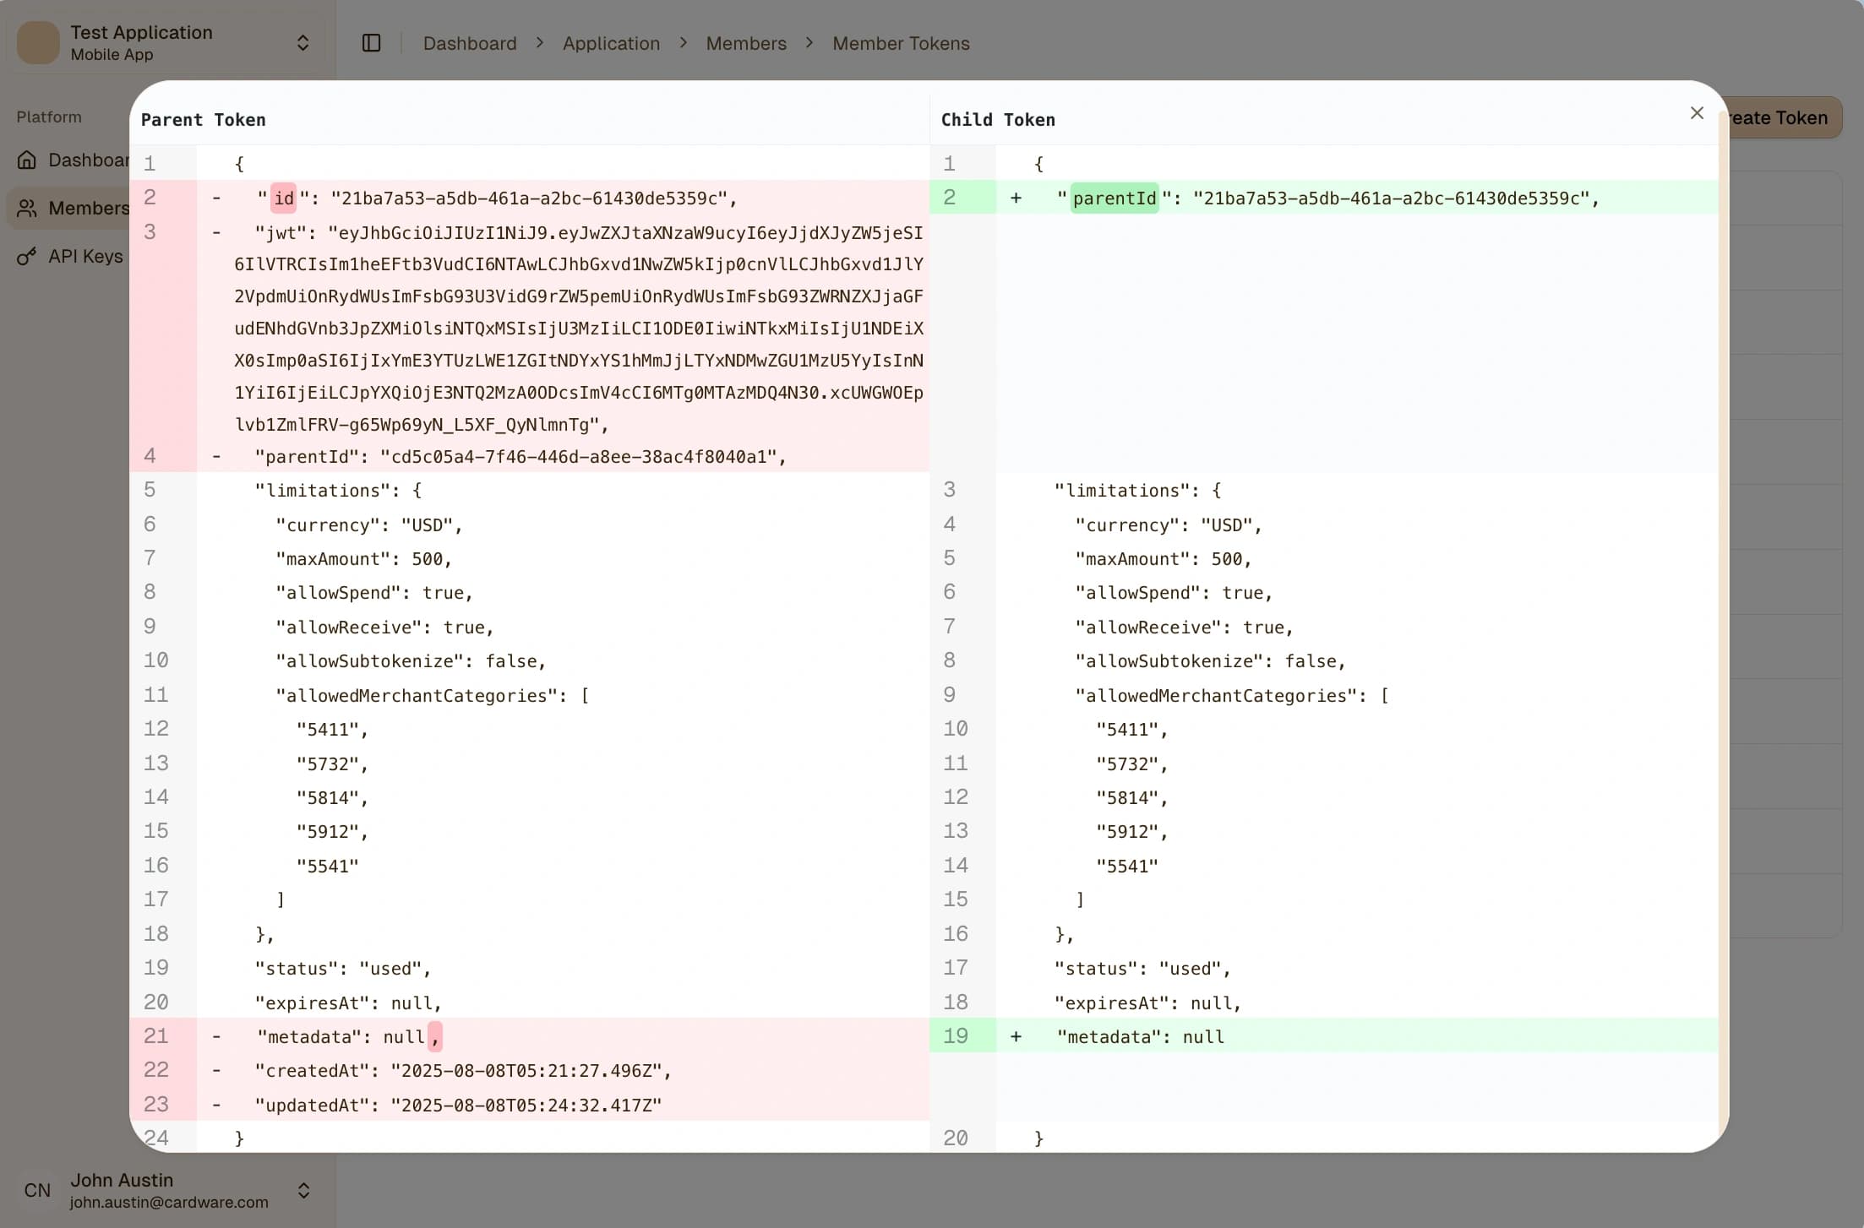Dismiss the token comparison dialog

[1698, 112]
